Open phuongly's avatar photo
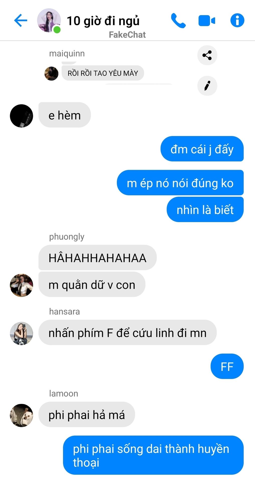255x483 pixels. (x=21, y=285)
